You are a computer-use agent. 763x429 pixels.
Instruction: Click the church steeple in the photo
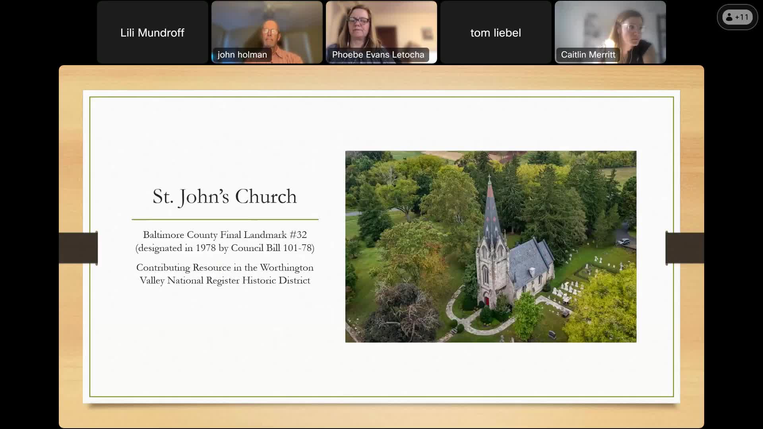(x=491, y=211)
